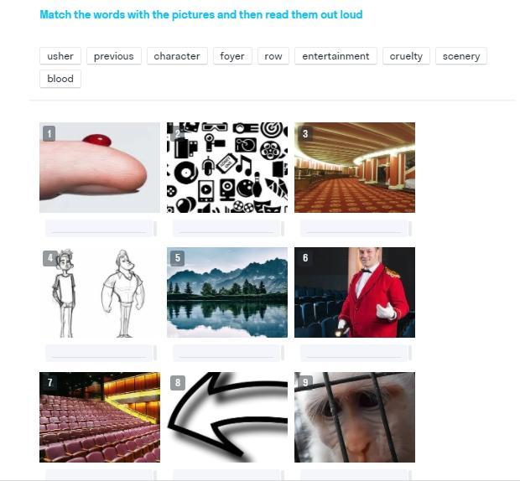Select picture 6 of usher in red jacket
520x481 pixels.
point(355,292)
